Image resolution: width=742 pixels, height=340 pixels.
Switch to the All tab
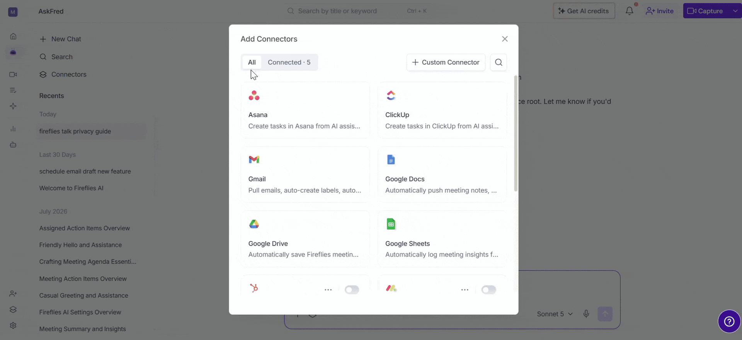[x=252, y=62]
